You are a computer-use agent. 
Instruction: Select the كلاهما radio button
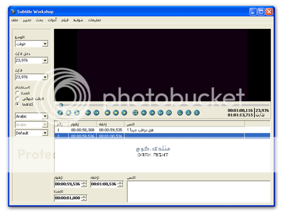pyautogui.click(x=17, y=104)
